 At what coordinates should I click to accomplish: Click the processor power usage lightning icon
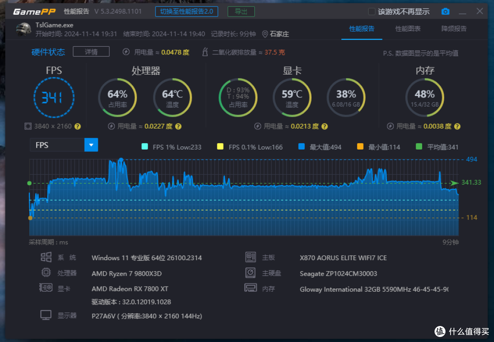click(x=111, y=126)
